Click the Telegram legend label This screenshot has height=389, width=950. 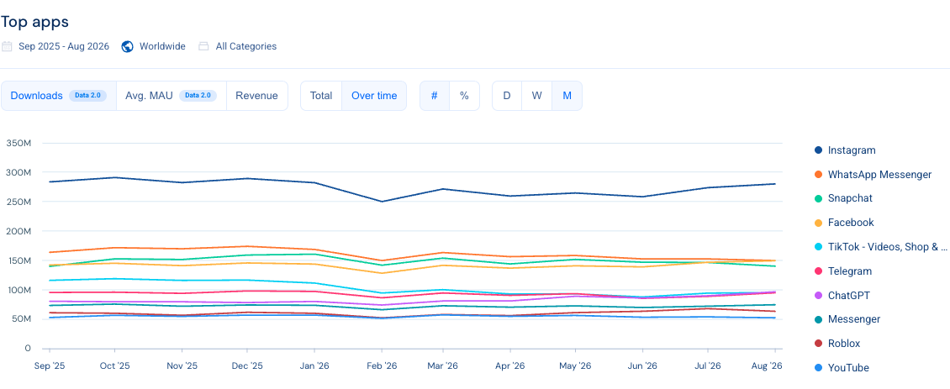point(850,271)
